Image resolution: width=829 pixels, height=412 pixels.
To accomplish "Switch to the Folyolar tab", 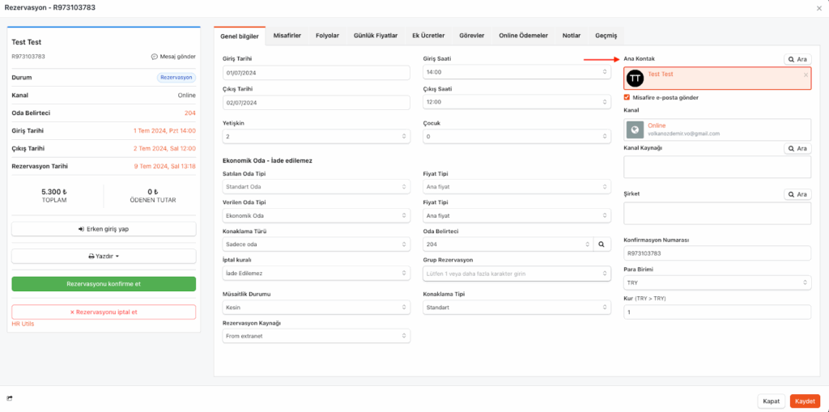I will click(x=327, y=36).
